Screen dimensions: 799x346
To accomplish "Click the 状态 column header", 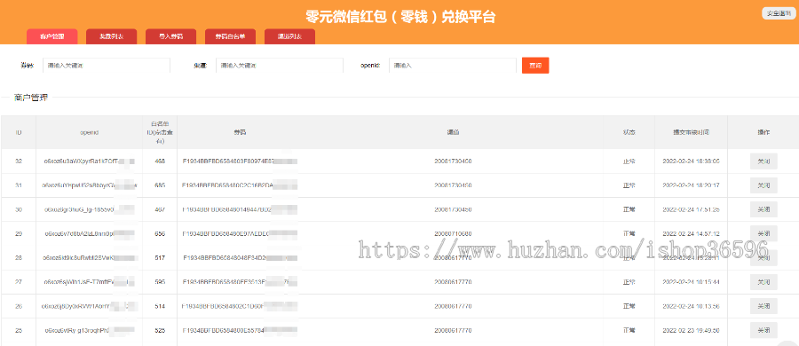I will point(629,132).
